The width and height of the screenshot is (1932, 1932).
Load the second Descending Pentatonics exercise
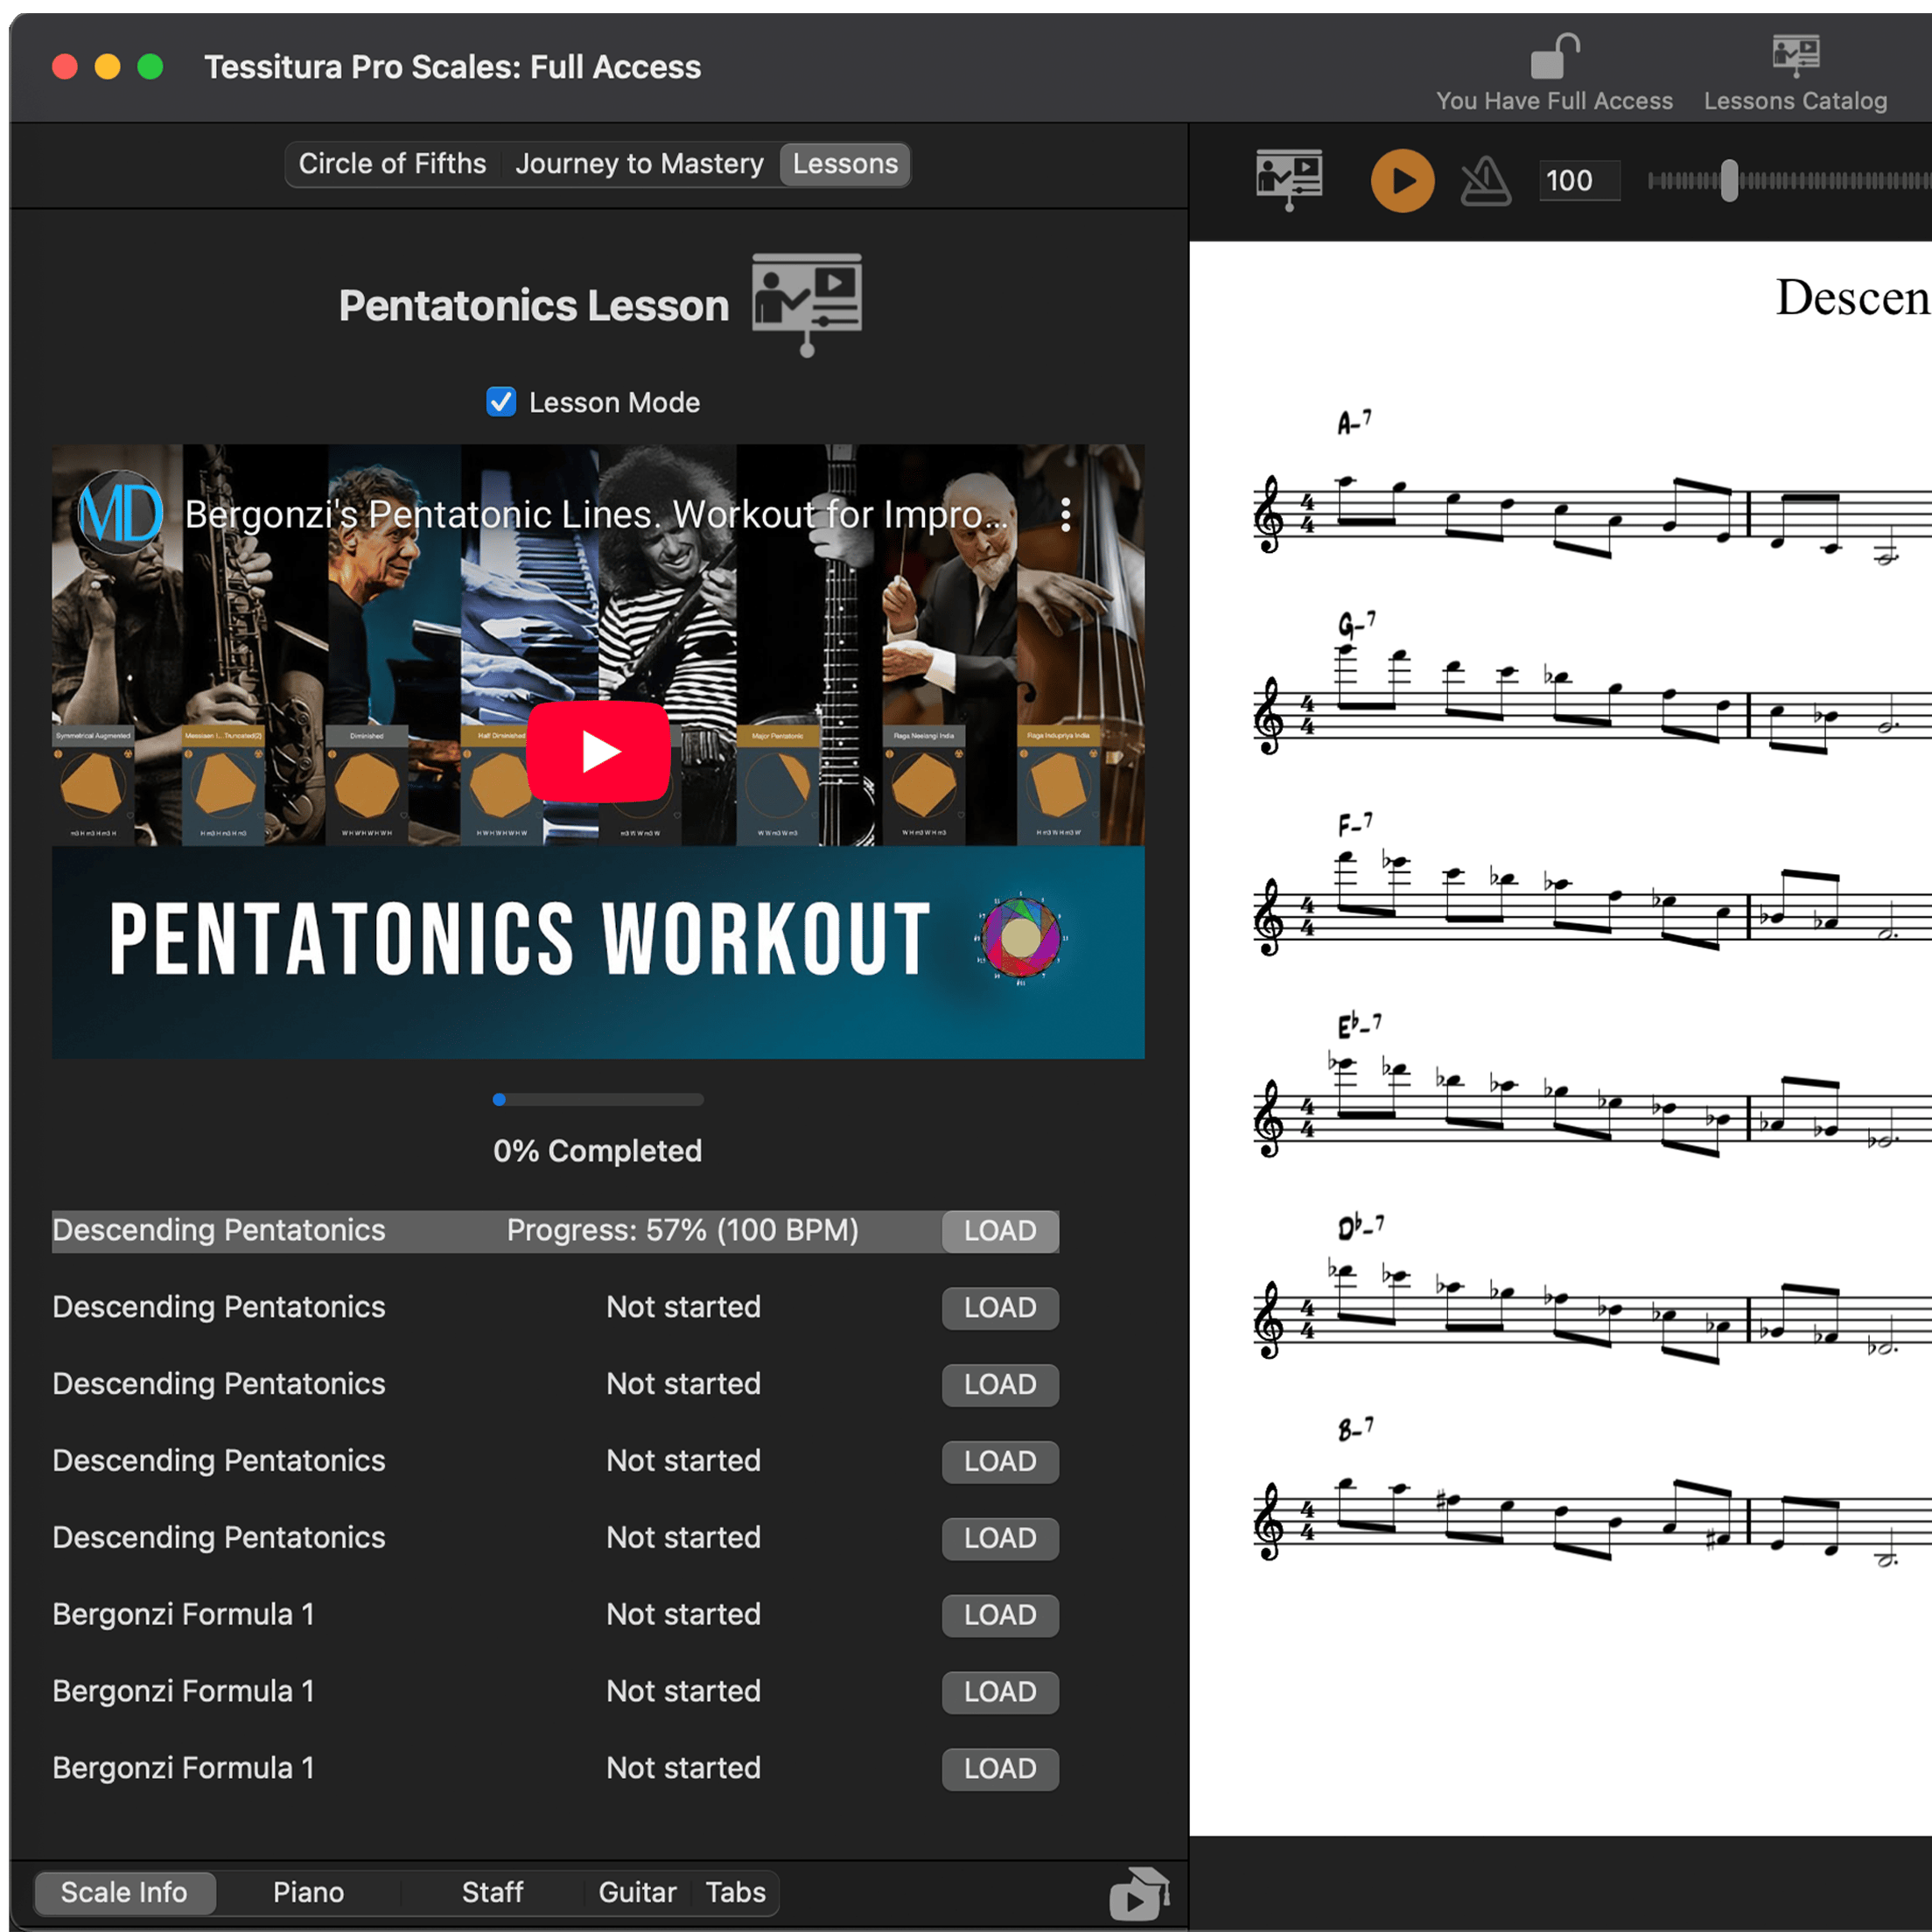[1000, 1308]
